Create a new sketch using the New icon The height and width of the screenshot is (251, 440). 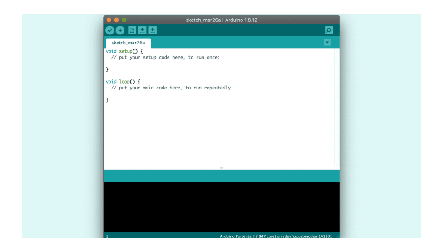[x=132, y=30]
